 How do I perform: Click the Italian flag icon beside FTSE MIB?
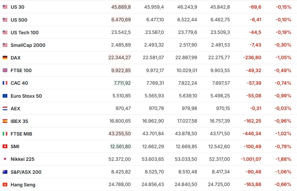[x=5, y=134]
